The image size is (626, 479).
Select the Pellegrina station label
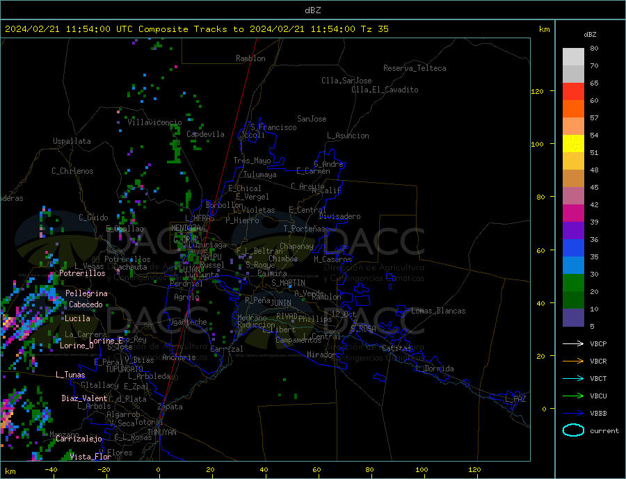[86, 293]
